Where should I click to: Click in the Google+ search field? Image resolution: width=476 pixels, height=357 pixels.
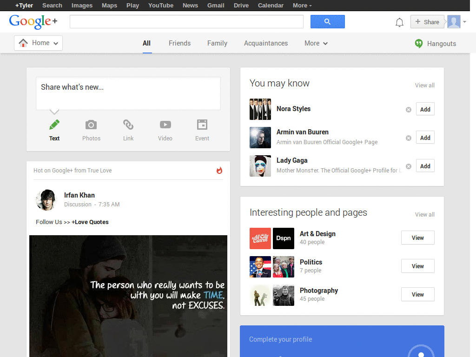point(186,21)
